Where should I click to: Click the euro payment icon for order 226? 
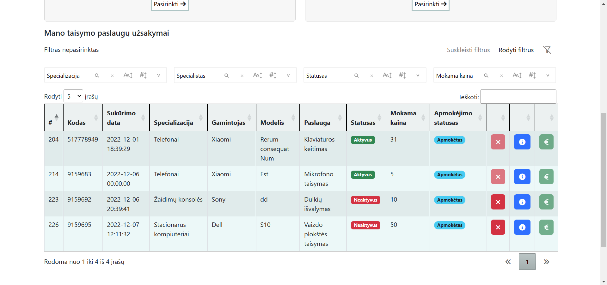coord(546,227)
